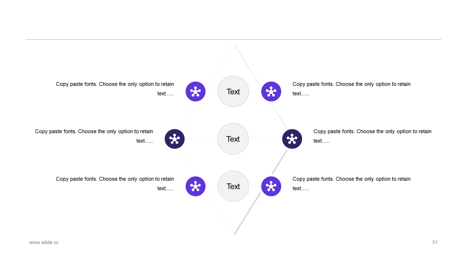The height and width of the screenshot is (262, 467).
Task: Click the thin diamond outline apex at top
Action: click(233, 45)
